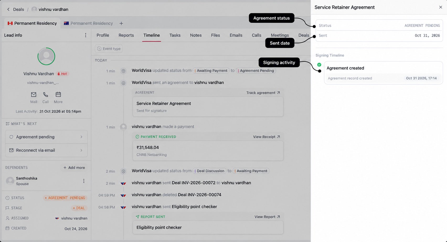The height and width of the screenshot is (242, 447).
Task: Click the Agreement created timeline entry
Action: pos(384,73)
